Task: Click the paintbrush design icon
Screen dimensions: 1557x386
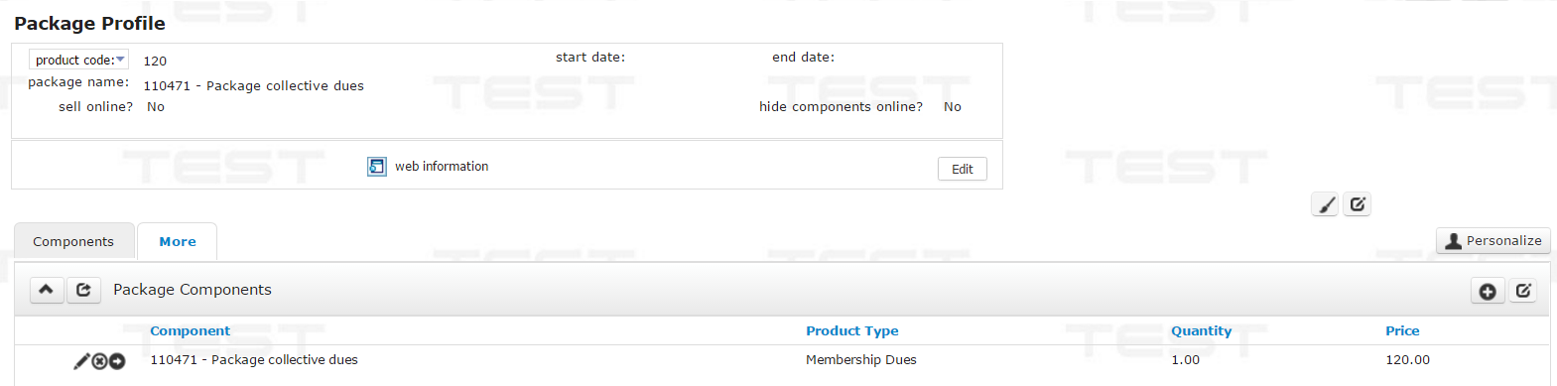Action: click(1326, 204)
